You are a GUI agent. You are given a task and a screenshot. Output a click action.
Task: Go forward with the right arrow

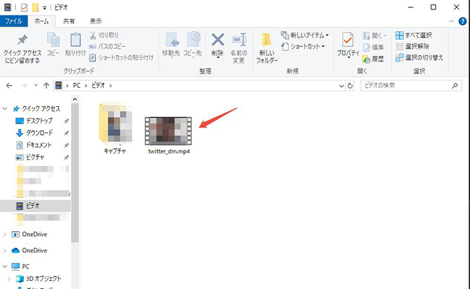[x=24, y=85]
